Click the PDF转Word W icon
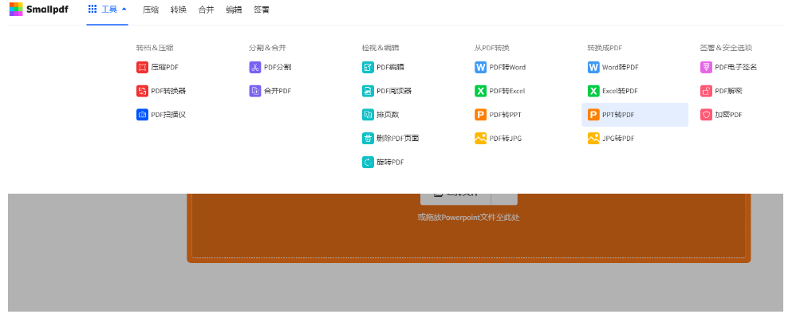 pos(481,68)
